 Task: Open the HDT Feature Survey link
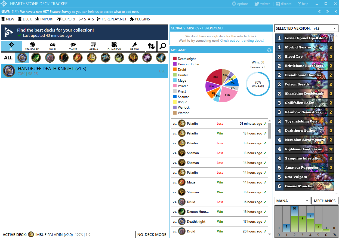point(57,12)
